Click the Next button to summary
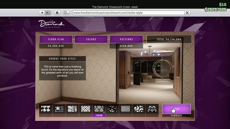 click(176, 109)
